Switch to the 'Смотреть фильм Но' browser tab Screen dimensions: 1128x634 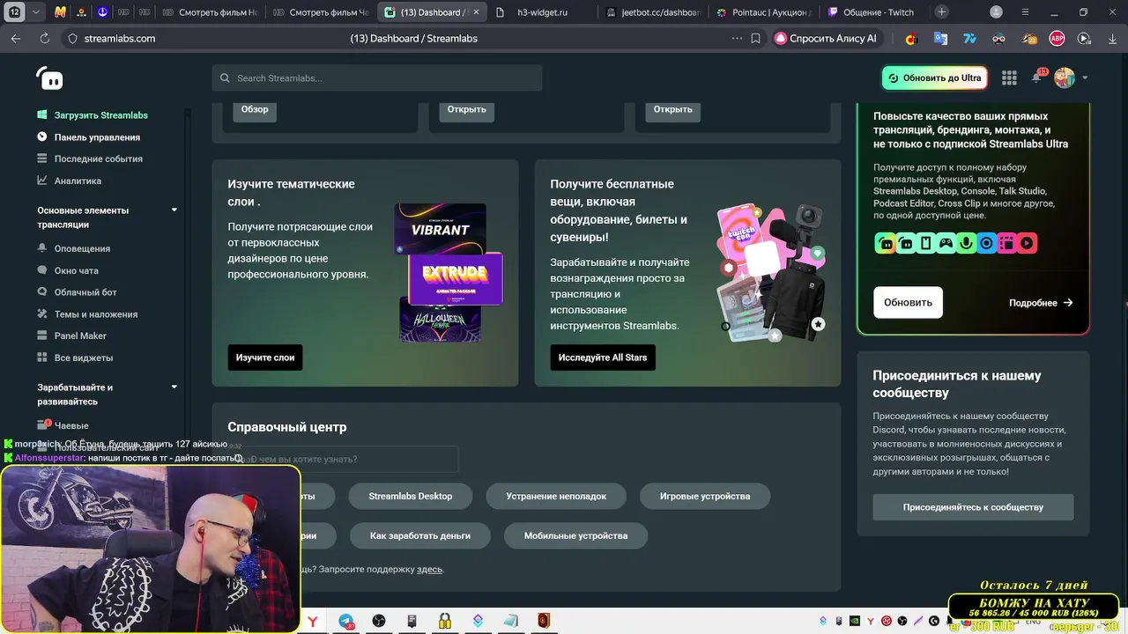[x=211, y=12]
